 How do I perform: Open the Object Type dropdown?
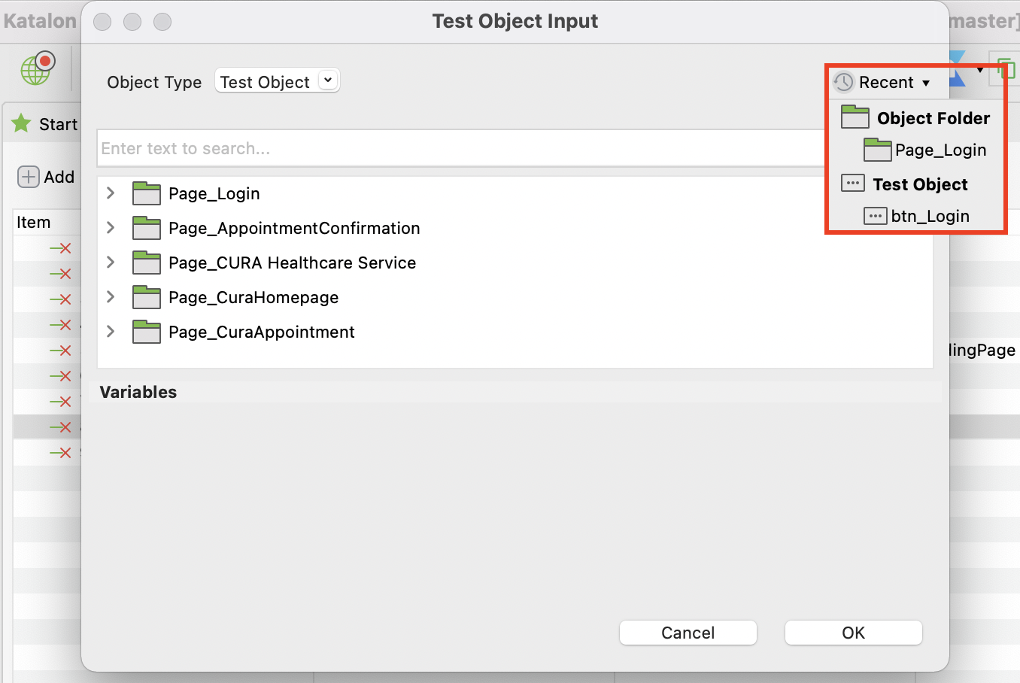328,80
